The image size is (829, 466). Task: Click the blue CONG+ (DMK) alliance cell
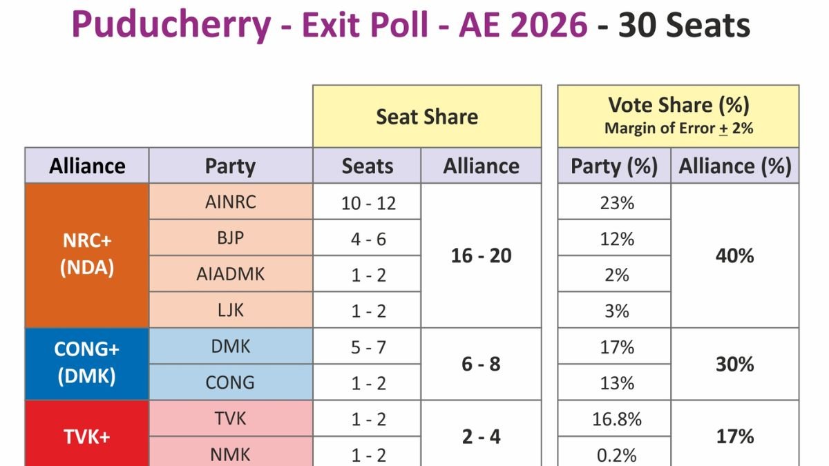(87, 364)
